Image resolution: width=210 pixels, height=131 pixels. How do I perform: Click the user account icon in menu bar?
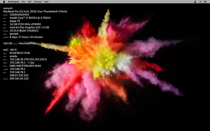[x=195, y=2]
